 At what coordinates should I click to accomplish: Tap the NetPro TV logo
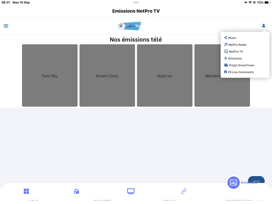[x=130, y=26]
